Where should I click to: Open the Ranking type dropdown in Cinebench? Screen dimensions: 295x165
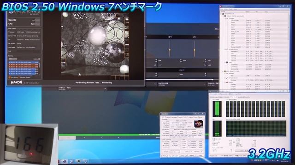pyautogui.click(x=13, y=59)
